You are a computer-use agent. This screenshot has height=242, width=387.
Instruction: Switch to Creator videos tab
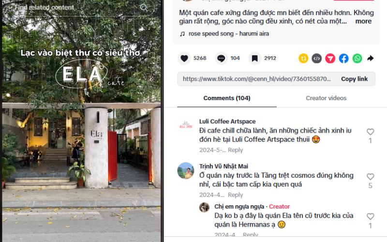(326, 98)
